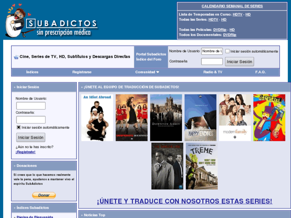This screenshot has height=218, width=291.
Task: Open HD link for Todas las Series
Action: pyautogui.click(x=224, y=20)
